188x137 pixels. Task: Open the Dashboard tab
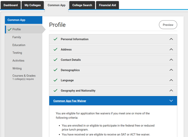tap(11, 5)
